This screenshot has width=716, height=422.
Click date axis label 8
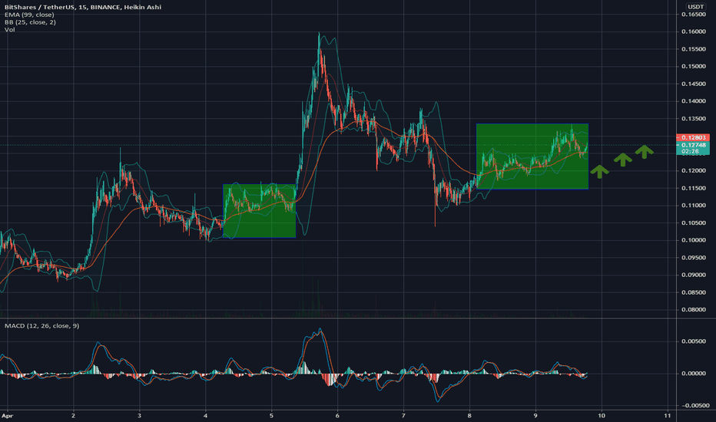[x=469, y=416]
